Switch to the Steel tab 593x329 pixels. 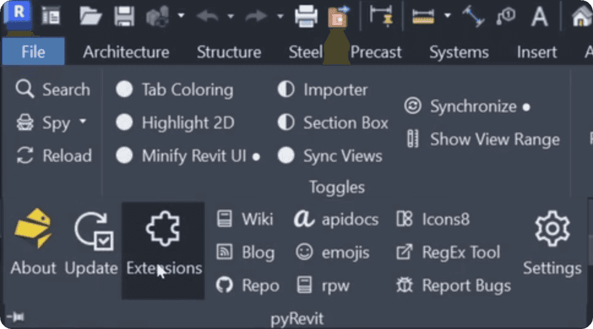(305, 52)
